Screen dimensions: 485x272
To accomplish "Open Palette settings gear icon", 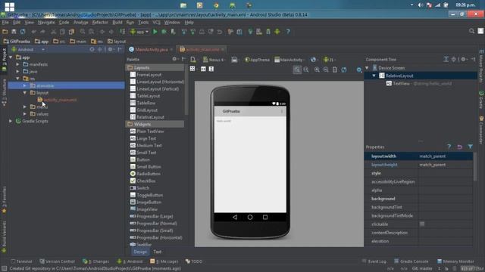I will pyautogui.click(x=175, y=59).
